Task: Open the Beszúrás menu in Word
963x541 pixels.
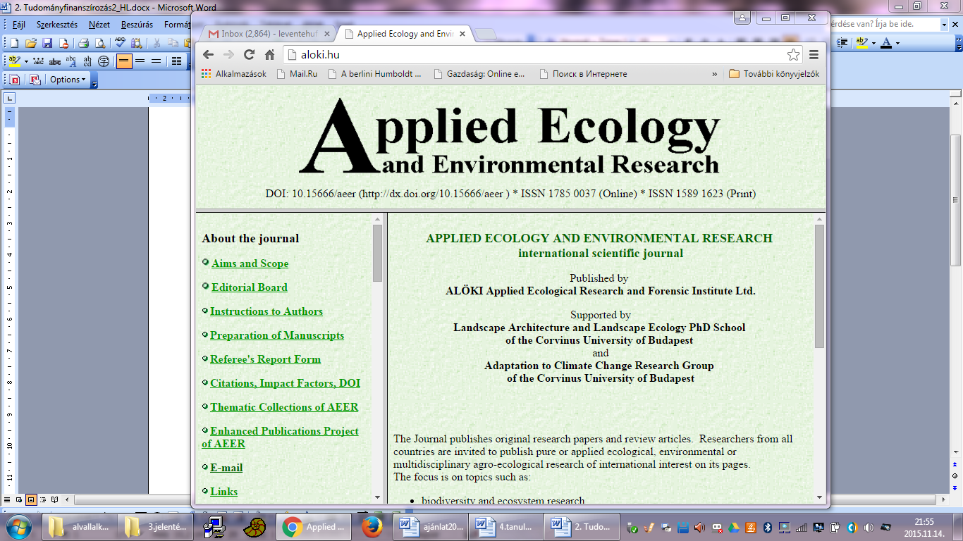Action: coord(137,25)
